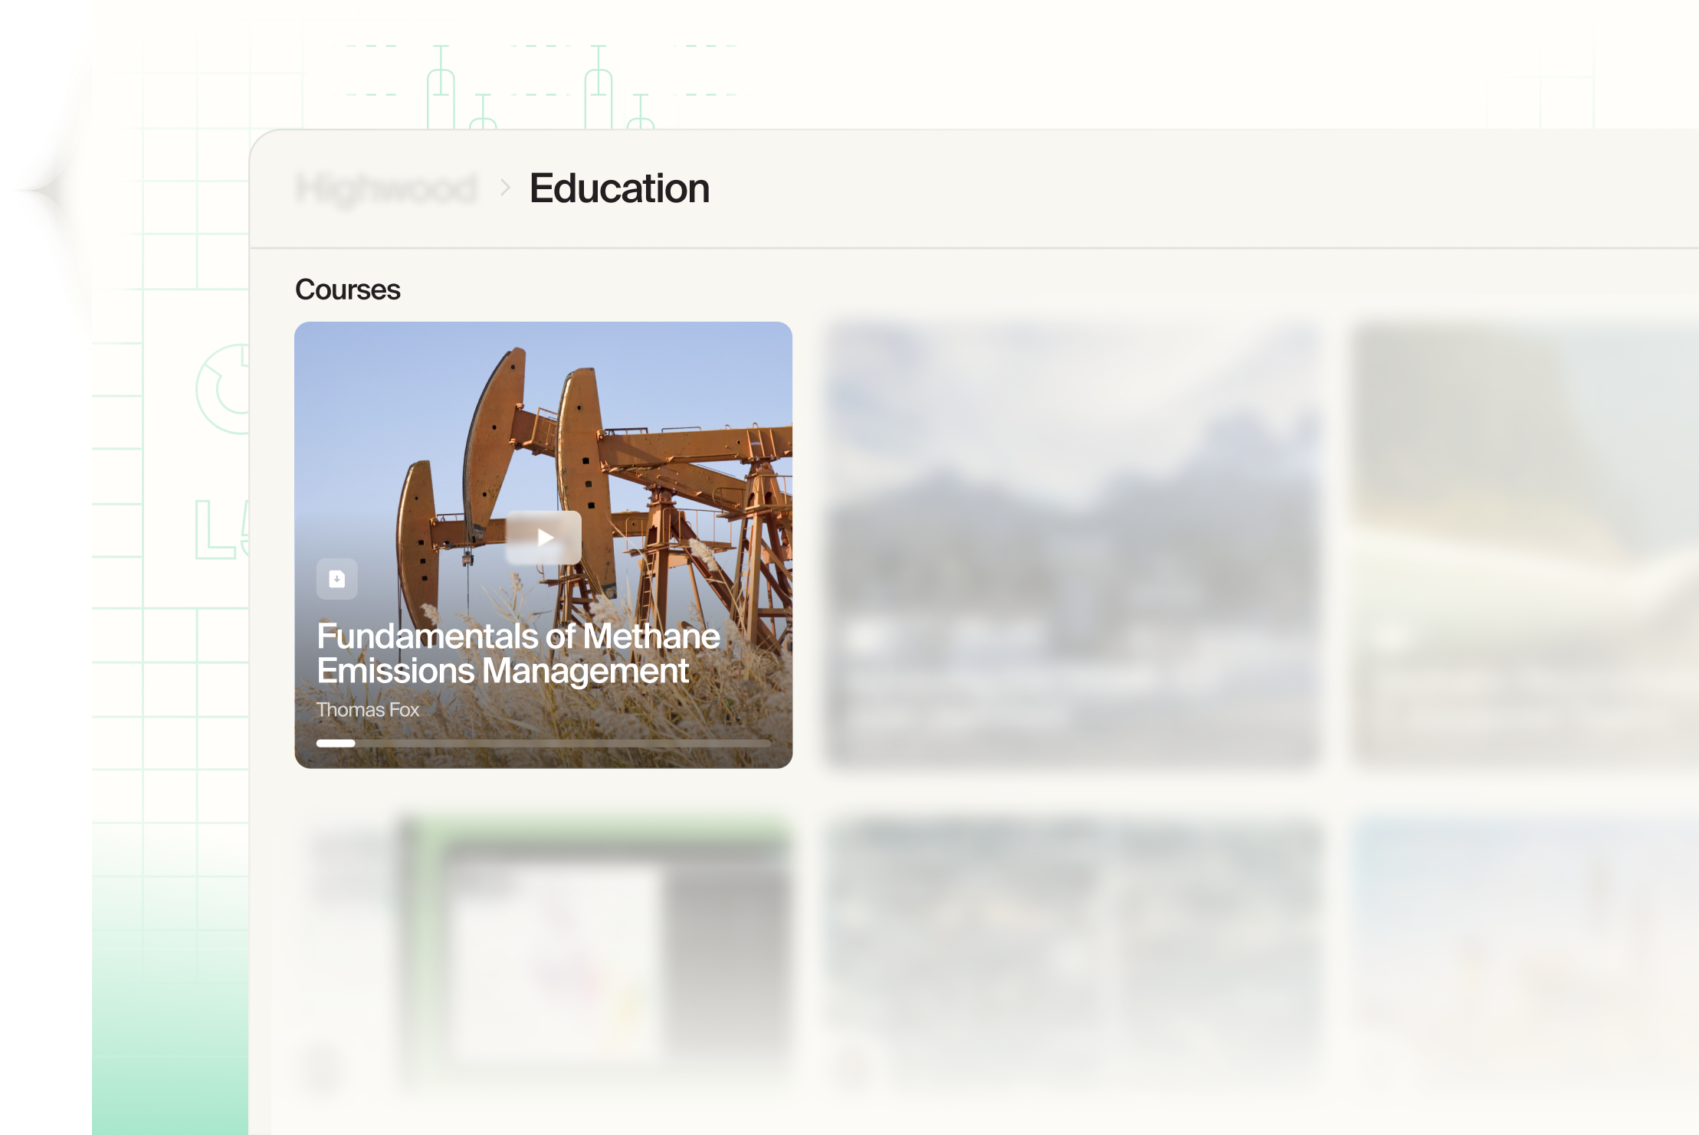Viewport: 1699px width, 1135px height.
Task: Click the download resource icon on the course card
Action: [x=337, y=580]
